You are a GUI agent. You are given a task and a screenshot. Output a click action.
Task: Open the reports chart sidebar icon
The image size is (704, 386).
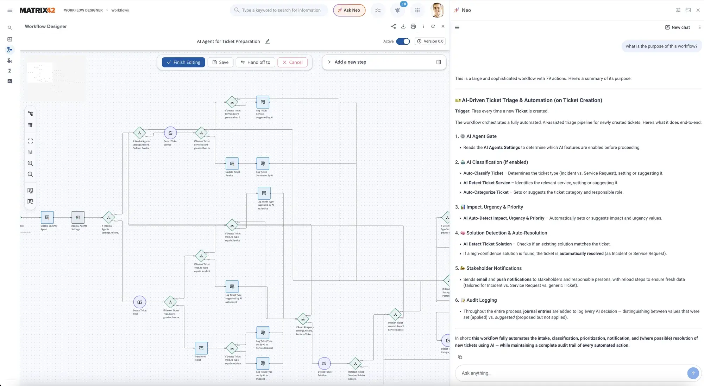(10, 81)
